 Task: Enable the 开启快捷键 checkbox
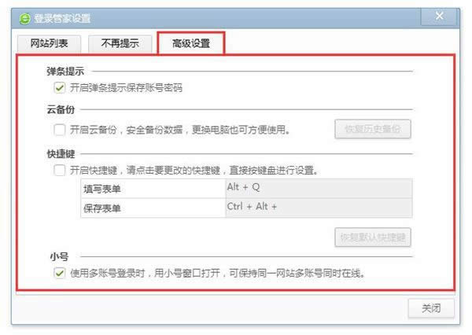[x=59, y=170]
